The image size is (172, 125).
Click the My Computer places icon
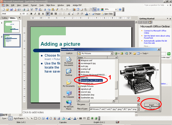pyautogui.click(x=69, y=93)
